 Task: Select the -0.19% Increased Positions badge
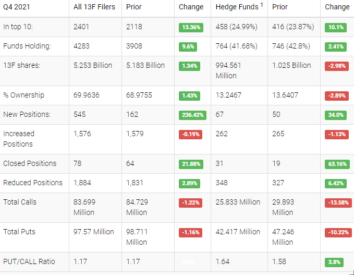[191, 134]
